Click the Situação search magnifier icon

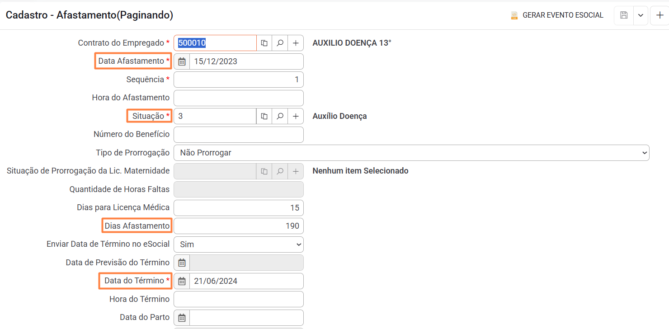coord(280,116)
